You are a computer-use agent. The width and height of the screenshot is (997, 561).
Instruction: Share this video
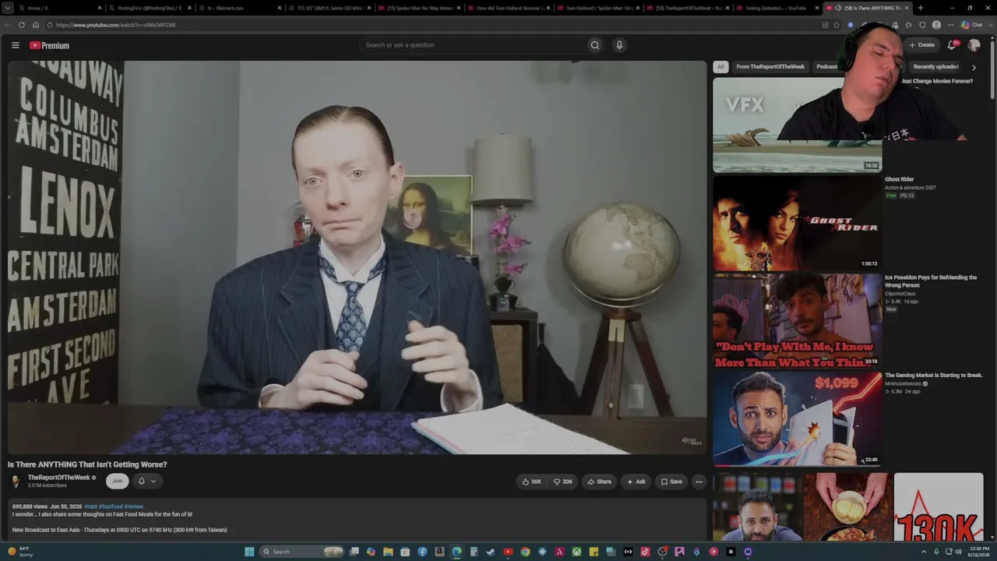tap(599, 482)
